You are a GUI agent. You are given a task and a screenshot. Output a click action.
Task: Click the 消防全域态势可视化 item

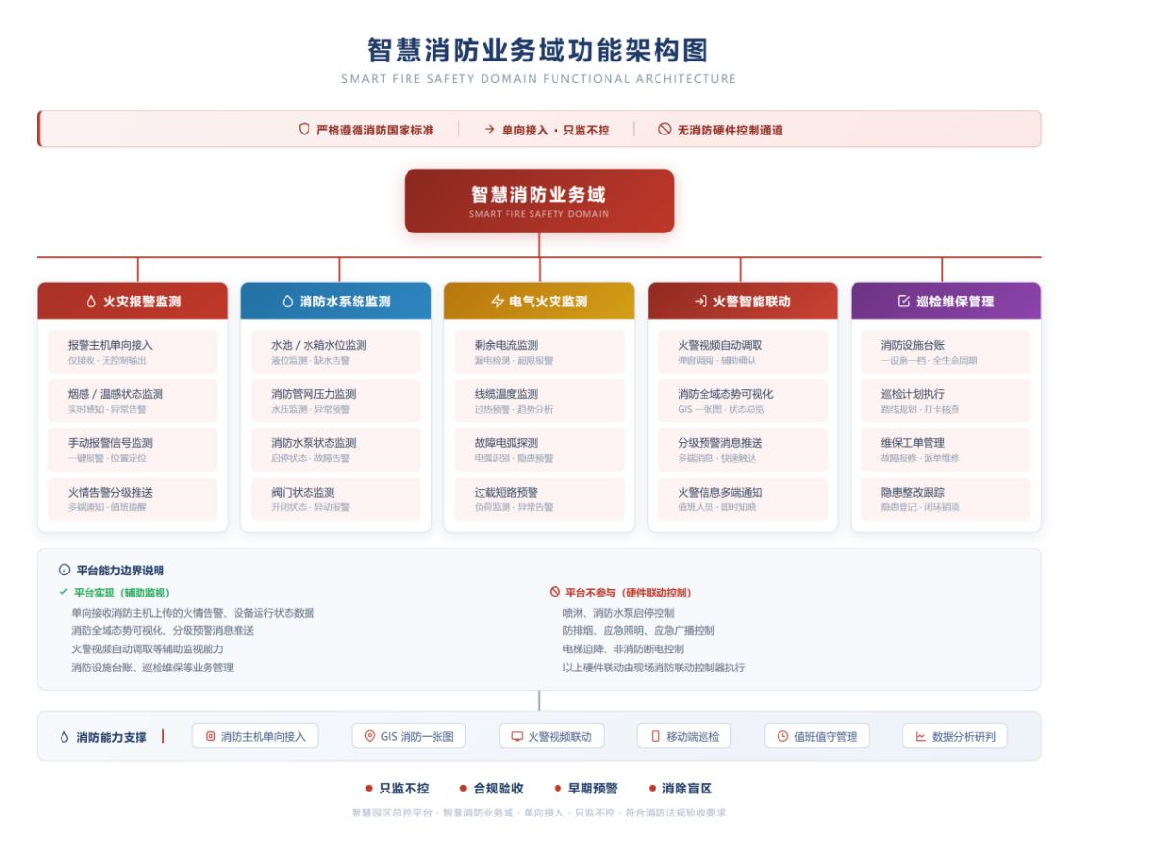tap(743, 401)
